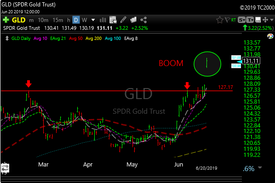Image resolution: width=275 pixels, height=183 pixels.
Task: Click the bar chart style icon
Action: pyautogui.click(x=103, y=20)
